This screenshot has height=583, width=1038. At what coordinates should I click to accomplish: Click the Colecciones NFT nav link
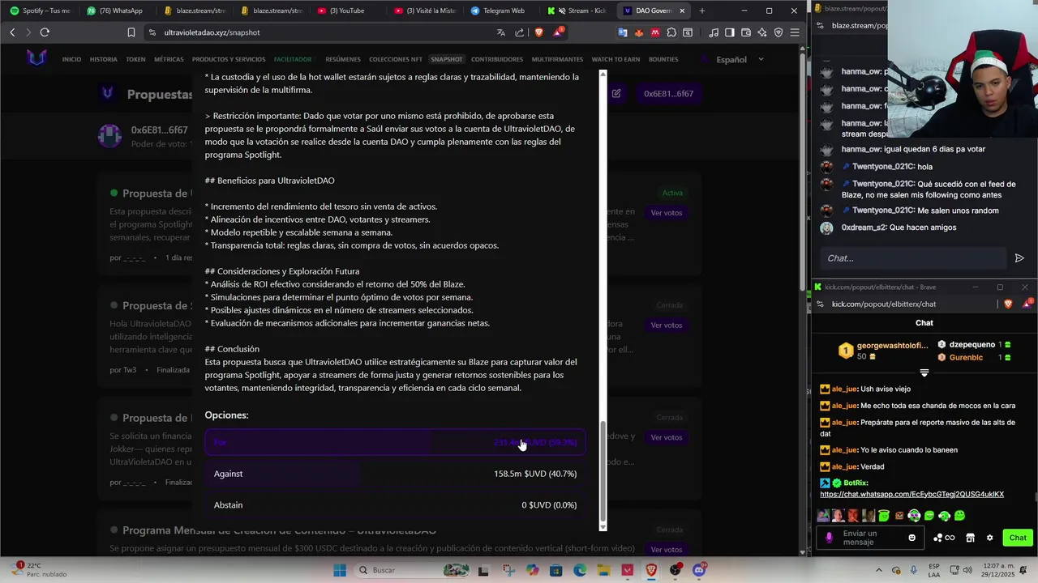pos(396,59)
